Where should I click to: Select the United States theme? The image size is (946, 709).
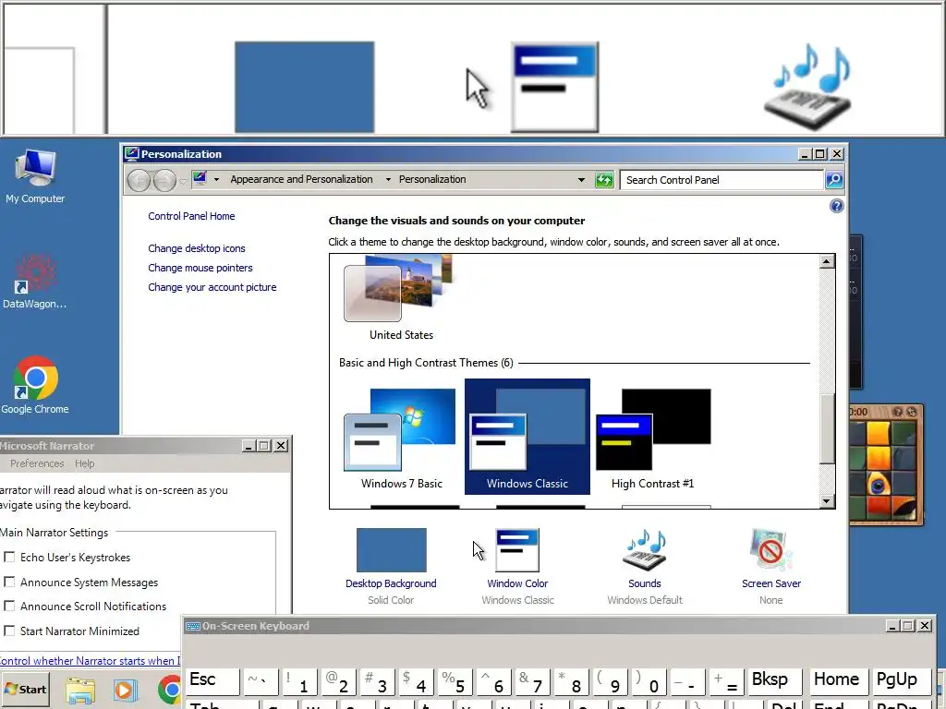pos(401,298)
